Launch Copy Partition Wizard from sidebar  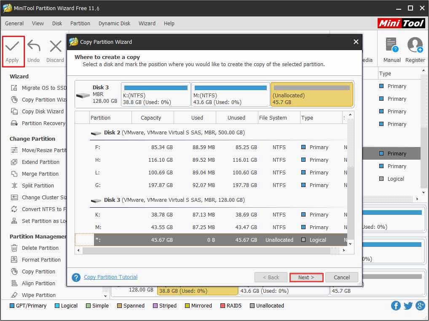point(39,99)
